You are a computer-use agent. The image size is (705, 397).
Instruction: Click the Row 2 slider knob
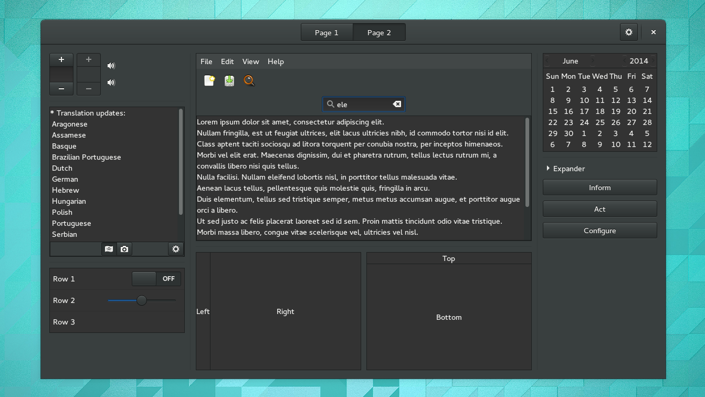[x=142, y=300]
